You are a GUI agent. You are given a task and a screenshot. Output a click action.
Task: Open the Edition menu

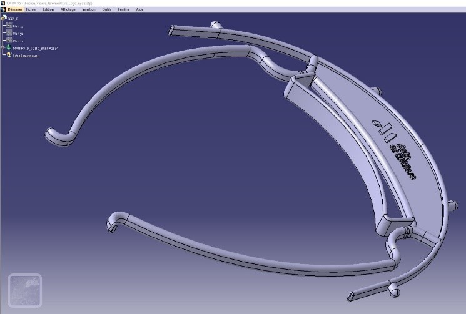tap(48, 10)
